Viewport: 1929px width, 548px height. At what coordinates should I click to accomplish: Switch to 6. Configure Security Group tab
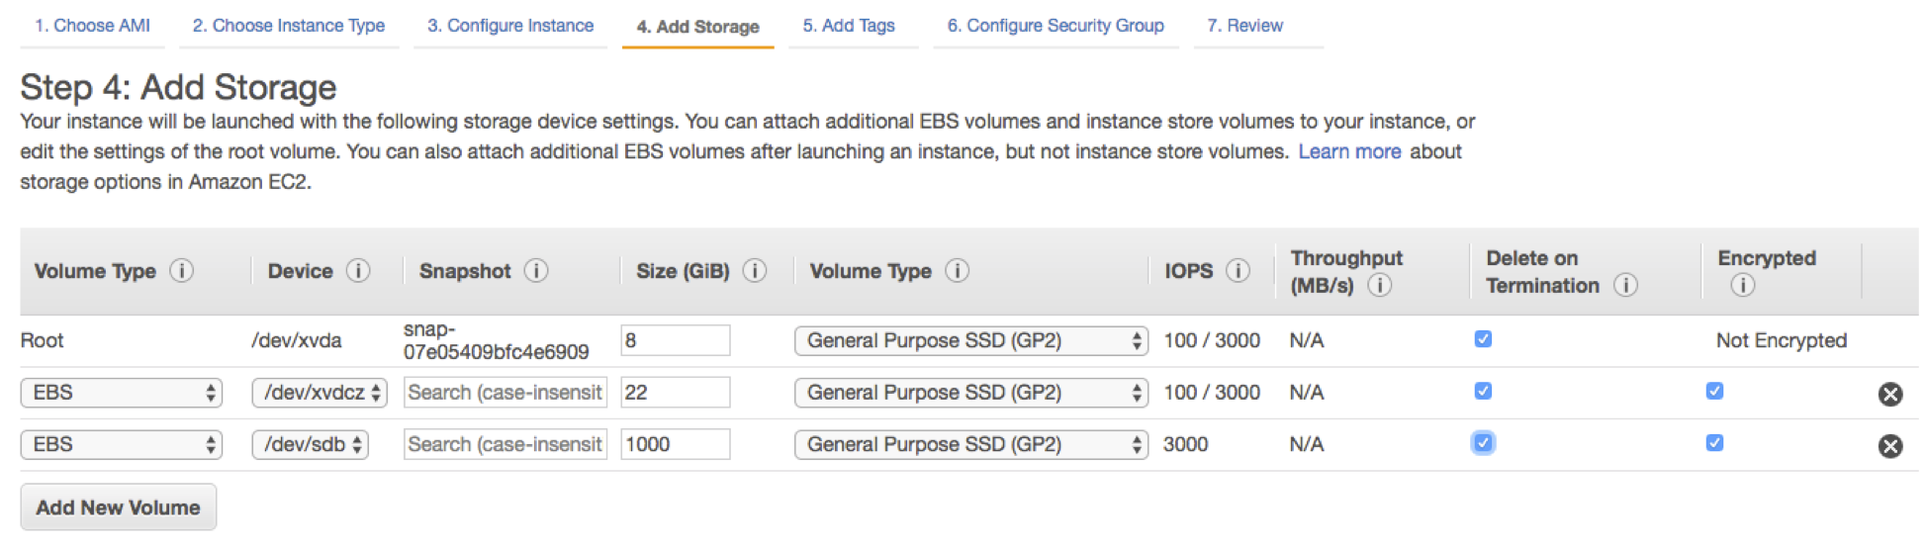(1055, 26)
